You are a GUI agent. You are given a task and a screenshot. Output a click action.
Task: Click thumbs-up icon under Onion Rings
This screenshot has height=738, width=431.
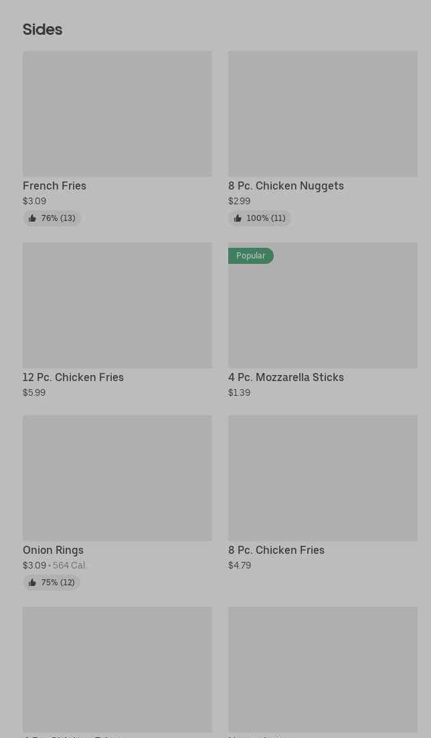[32, 583]
